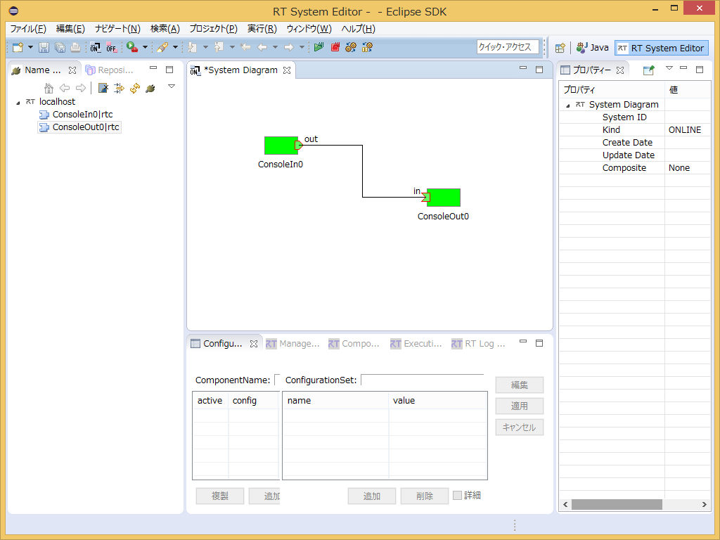Switch to the Java perspective
Screen dimensions: 720x540
point(592,48)
